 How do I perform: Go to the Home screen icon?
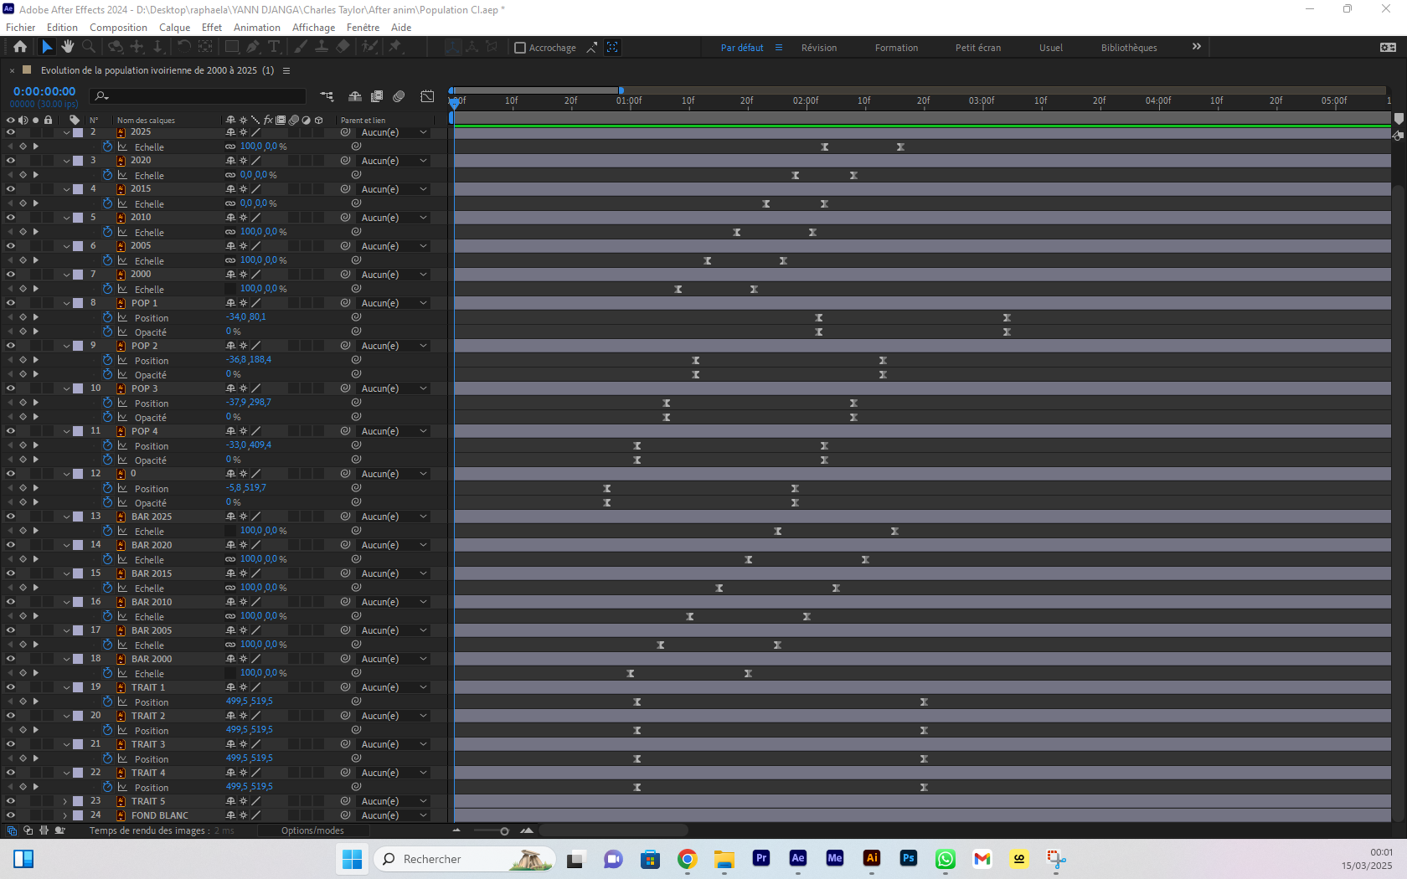(20, 47)
